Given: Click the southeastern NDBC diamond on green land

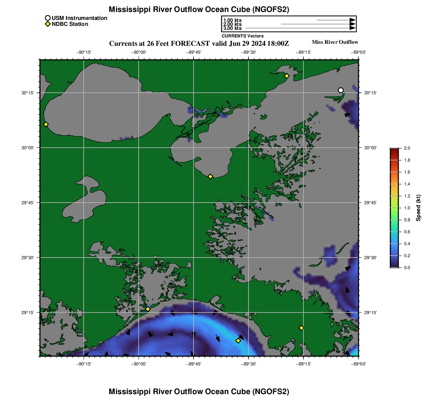Looking at the screenshot, I should 301,328.
